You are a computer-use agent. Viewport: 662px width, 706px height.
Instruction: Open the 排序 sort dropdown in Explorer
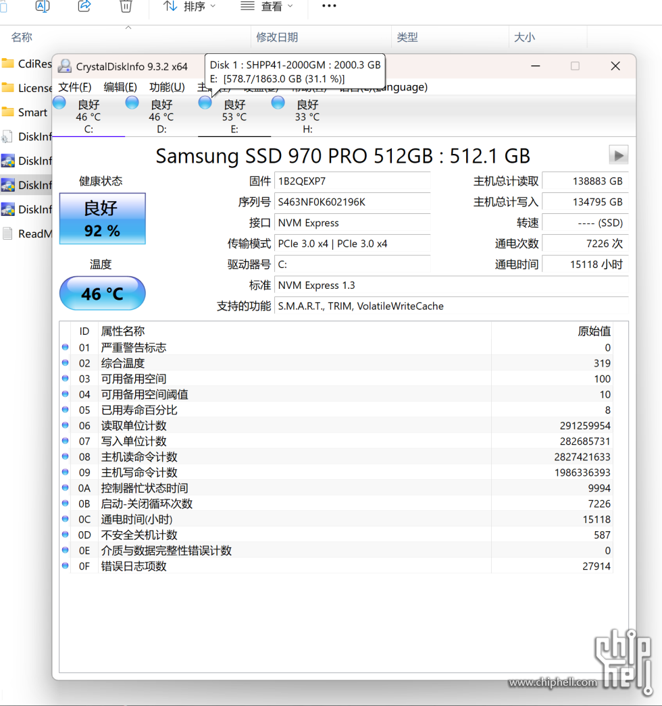coord(189,6)
